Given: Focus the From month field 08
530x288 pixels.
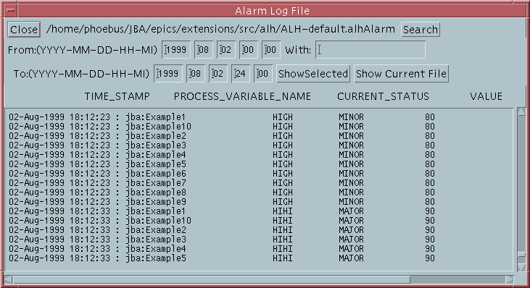Looking at the screenshot, I should point(204,50).
